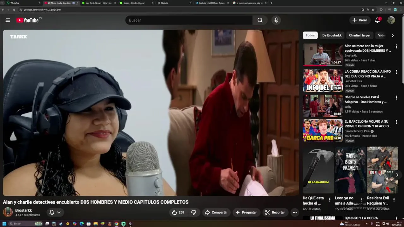Image resolution: width=404 pixels, height=227 pixels.
Task: Go to the YouTube home logo
Action: (x=27, y=20)
